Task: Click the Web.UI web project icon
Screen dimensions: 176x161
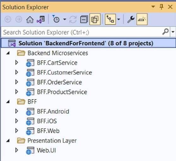Action: pos(30,151)
